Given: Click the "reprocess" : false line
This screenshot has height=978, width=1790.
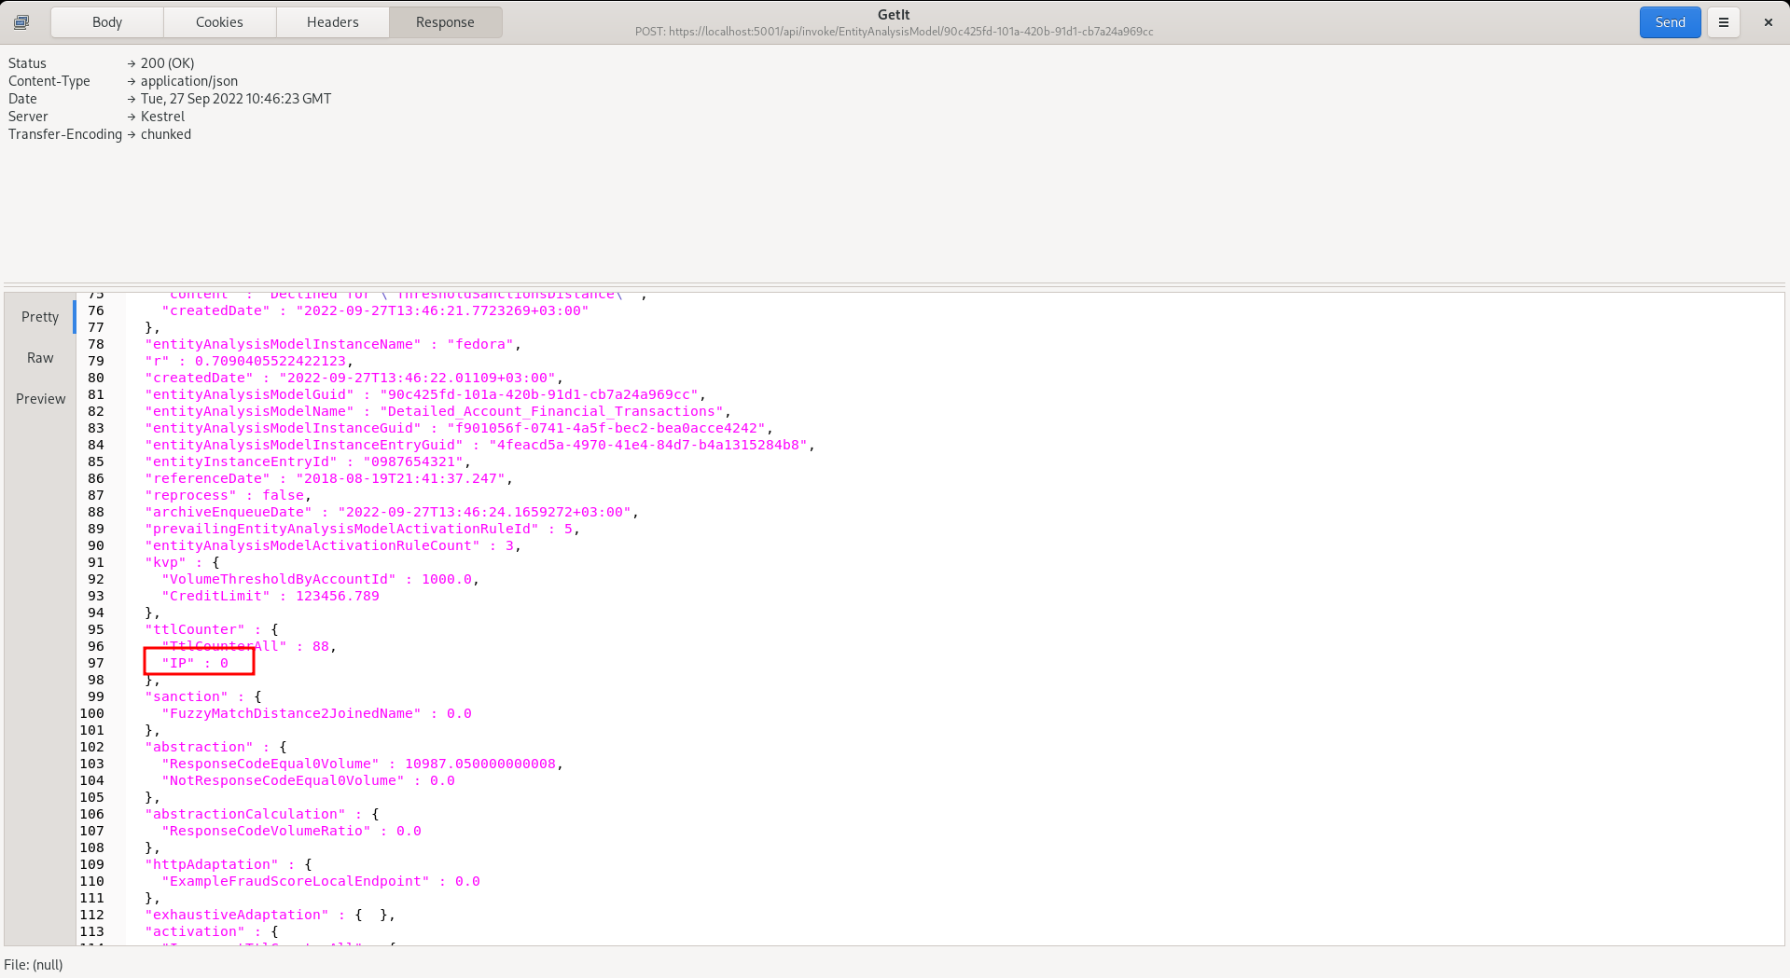Looking at the screenshot, I should pyautogui.click(x=228, y=495).
